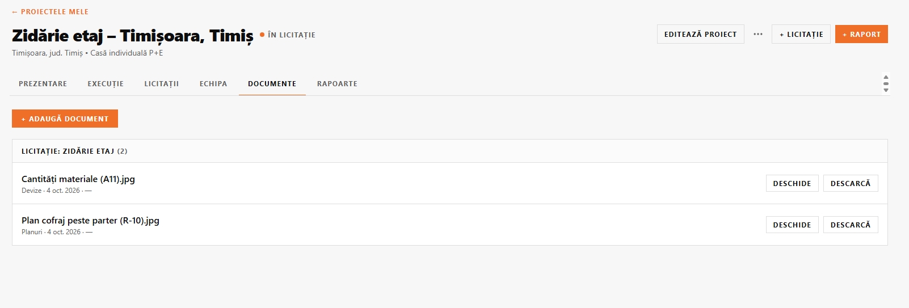The image size is (909, 308).
Task: Click the Licitație: Zidărie etaj group header
Action: [x=450, y=151]
